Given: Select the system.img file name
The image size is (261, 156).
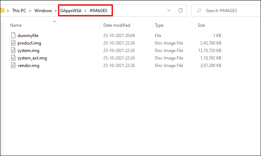Looking at the screenshot, I should click(28, 51).
